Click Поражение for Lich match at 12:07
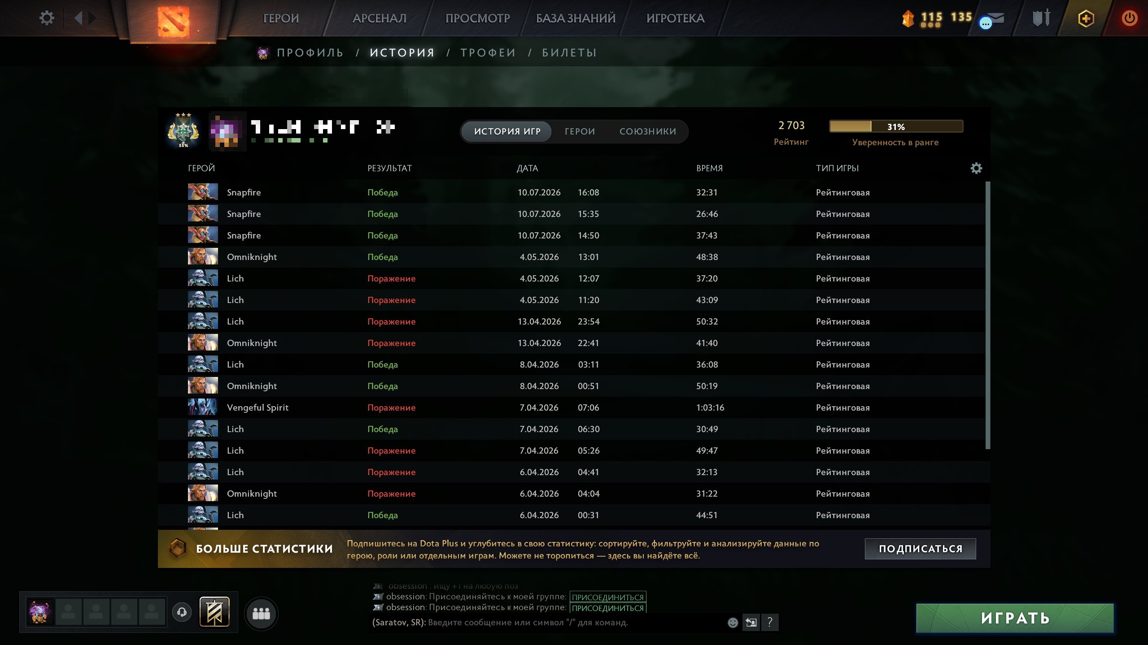The image size is (1148, 645). (391, 278)
